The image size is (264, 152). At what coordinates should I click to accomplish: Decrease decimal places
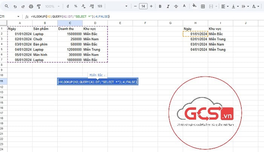tap(83, 6)
